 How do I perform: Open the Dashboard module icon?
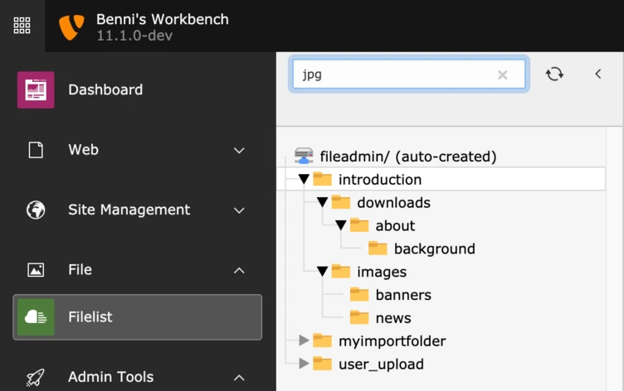point(36,89)
